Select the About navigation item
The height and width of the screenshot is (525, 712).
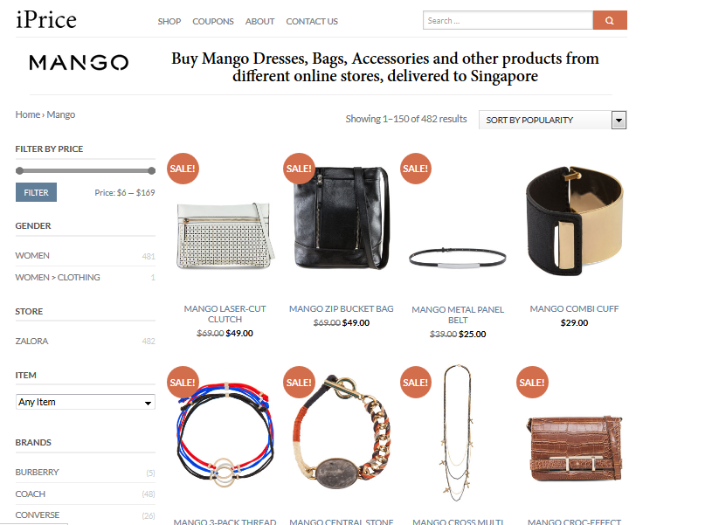coord(259,21)
